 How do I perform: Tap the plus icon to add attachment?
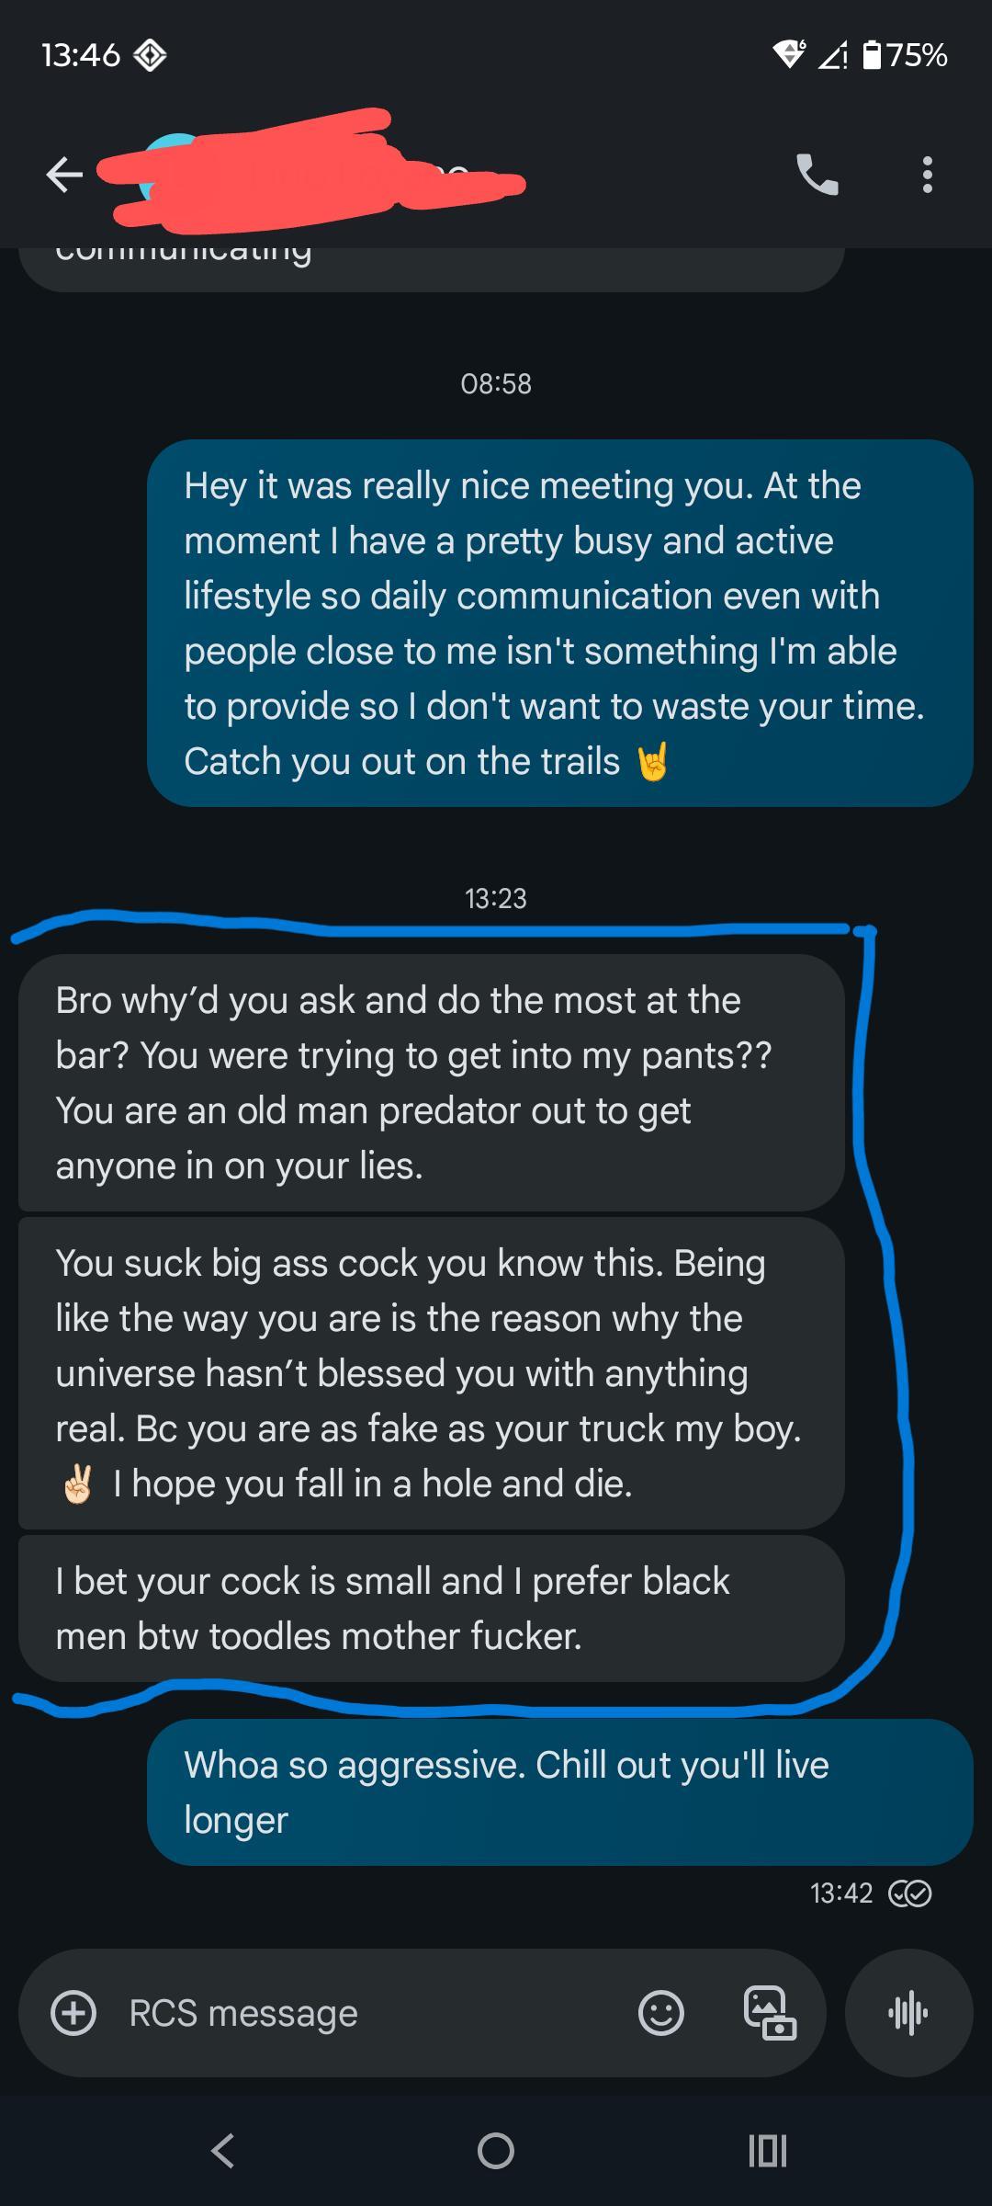73,2013
